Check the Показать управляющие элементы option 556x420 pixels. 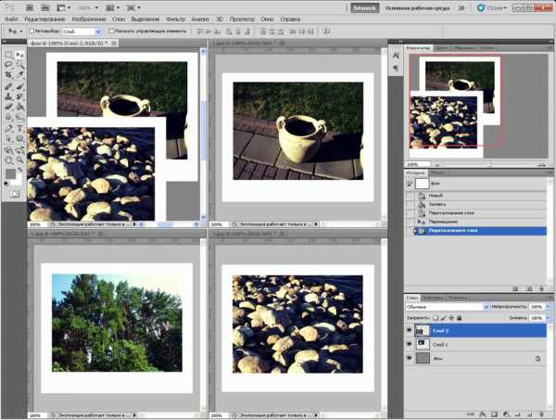coord(111,31)
